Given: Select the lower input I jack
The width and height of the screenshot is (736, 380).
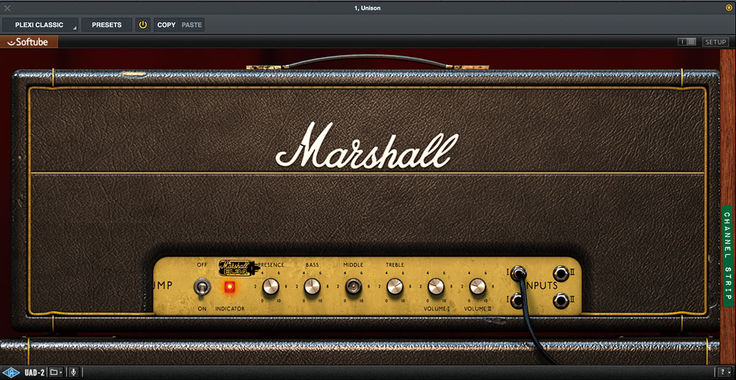Looking at the screenshot, I should click(518, 300).
